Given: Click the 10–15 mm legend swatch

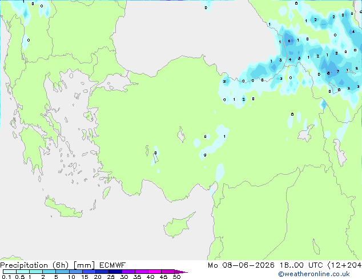Looking at the screenshot, I should (x=75, y=272).
